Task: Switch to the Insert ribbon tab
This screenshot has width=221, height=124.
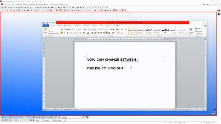Action: click(59, 26)
